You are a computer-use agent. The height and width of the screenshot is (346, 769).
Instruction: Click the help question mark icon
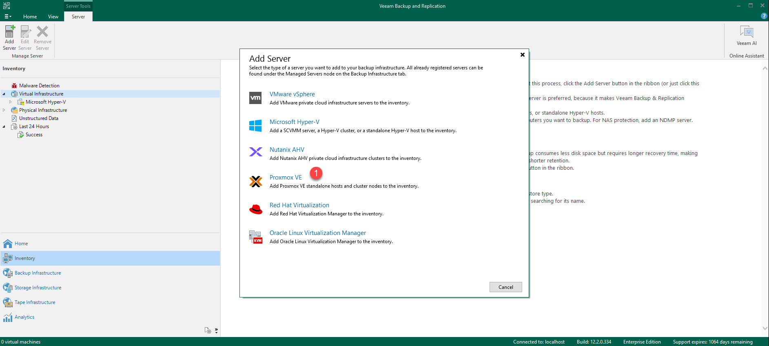[764, 16]
